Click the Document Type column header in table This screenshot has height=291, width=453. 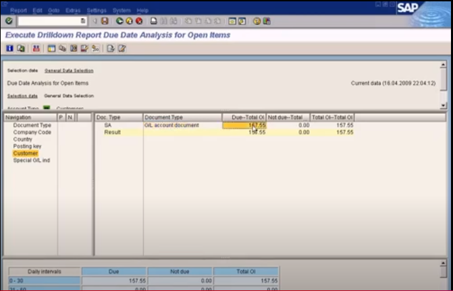coord(182,117)
